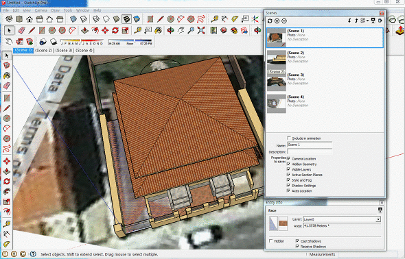The image size is (405, 259).
Task: Open Entity Info details menu arrow
Action: [380, 210]
